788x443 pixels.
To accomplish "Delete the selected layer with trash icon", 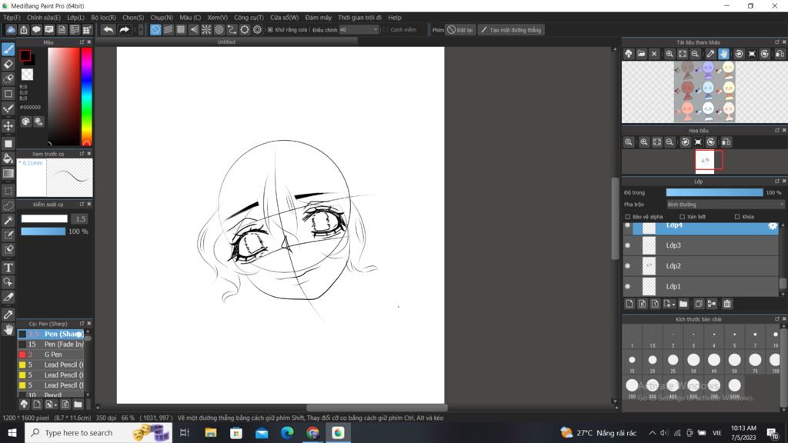I will coord(726,304).
